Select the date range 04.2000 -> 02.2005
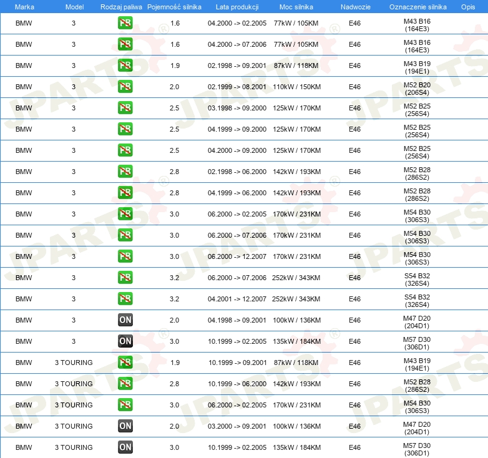488x458 pixels. 237,23
